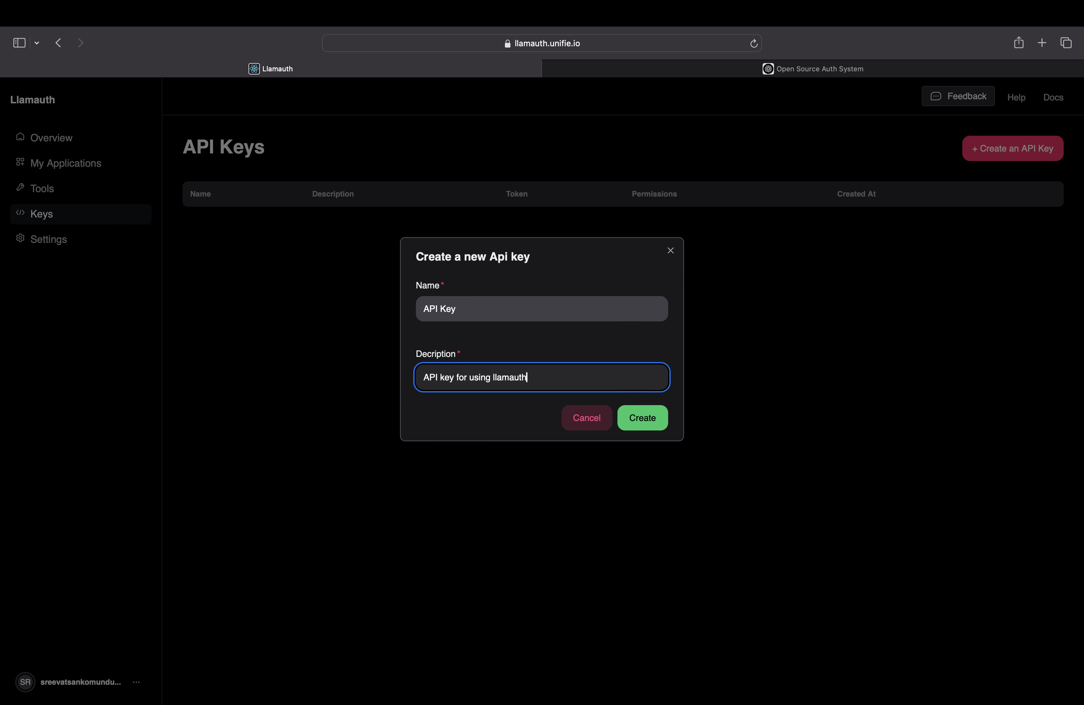The image size is (1084, 705).
Task: Switch to Open Source Auth System tab
Action: click(813, 69)
